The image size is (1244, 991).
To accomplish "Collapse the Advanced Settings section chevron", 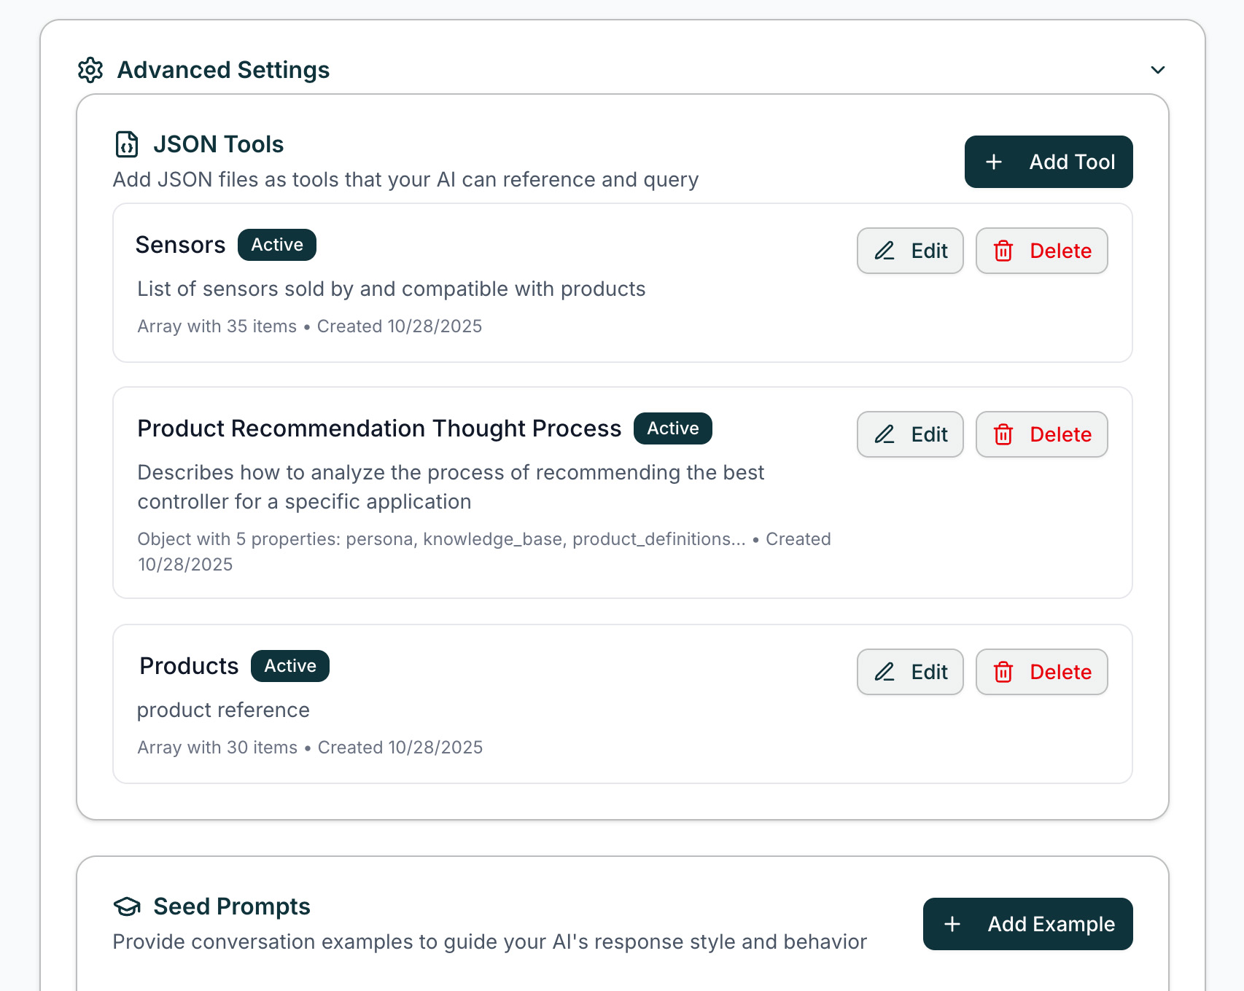I will 1156,70.
